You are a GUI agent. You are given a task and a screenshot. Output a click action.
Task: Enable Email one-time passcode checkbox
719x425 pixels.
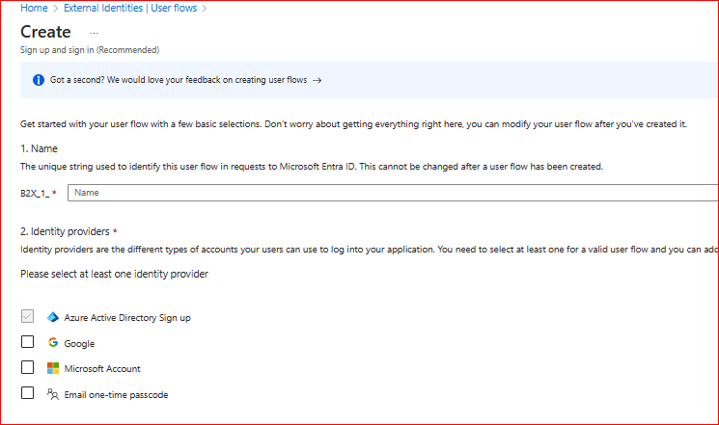click(28, 393)
